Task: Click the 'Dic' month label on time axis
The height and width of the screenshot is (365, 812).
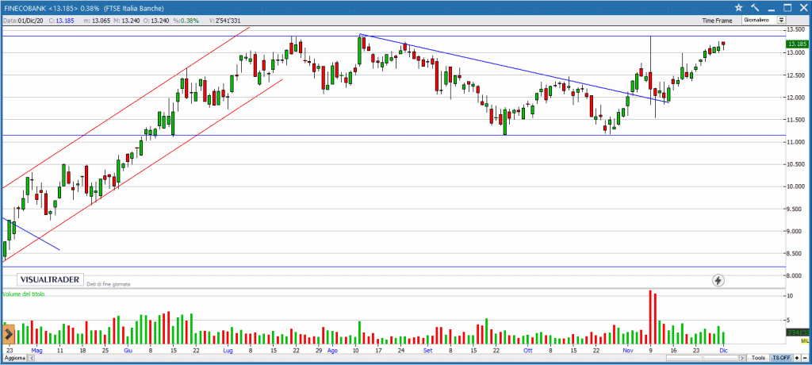Action: (723, 351)
